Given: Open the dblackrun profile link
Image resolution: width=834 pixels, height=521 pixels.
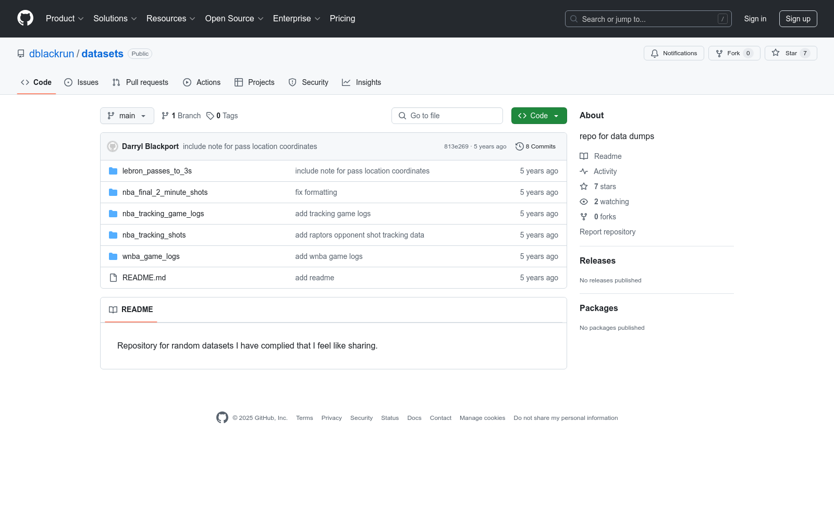Looking at the screenshot, I should (x=52, y=54).
